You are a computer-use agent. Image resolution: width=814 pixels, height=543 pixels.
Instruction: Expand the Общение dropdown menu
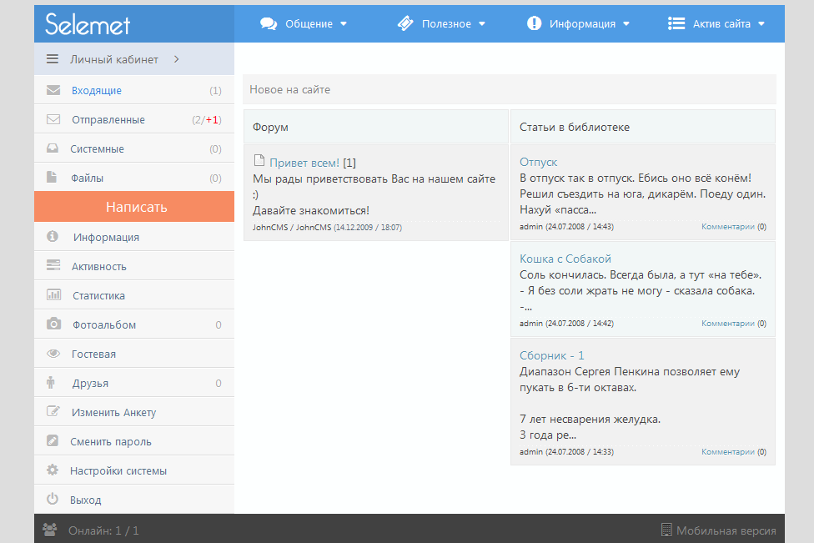304,24
